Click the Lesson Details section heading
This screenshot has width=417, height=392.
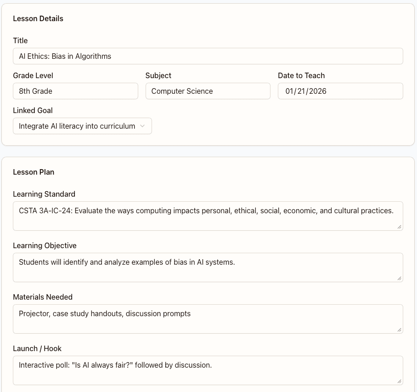point(38,19)
